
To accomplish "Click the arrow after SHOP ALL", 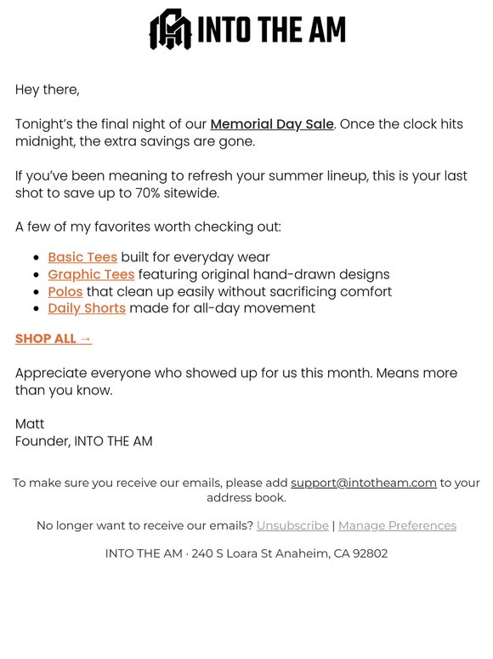I will [86, 339].
